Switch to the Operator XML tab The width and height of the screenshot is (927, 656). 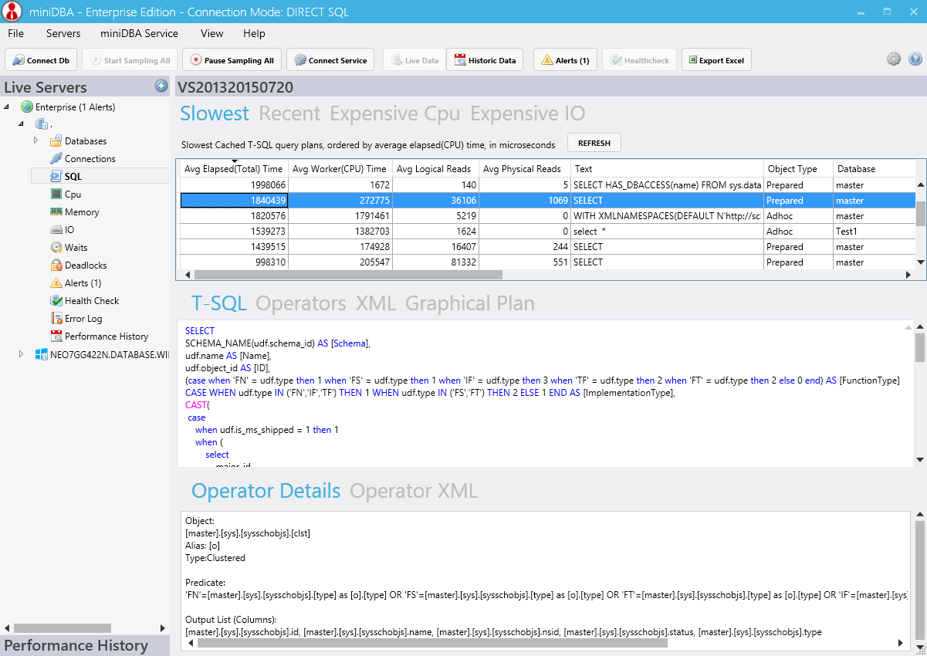[x=414, y=491]
